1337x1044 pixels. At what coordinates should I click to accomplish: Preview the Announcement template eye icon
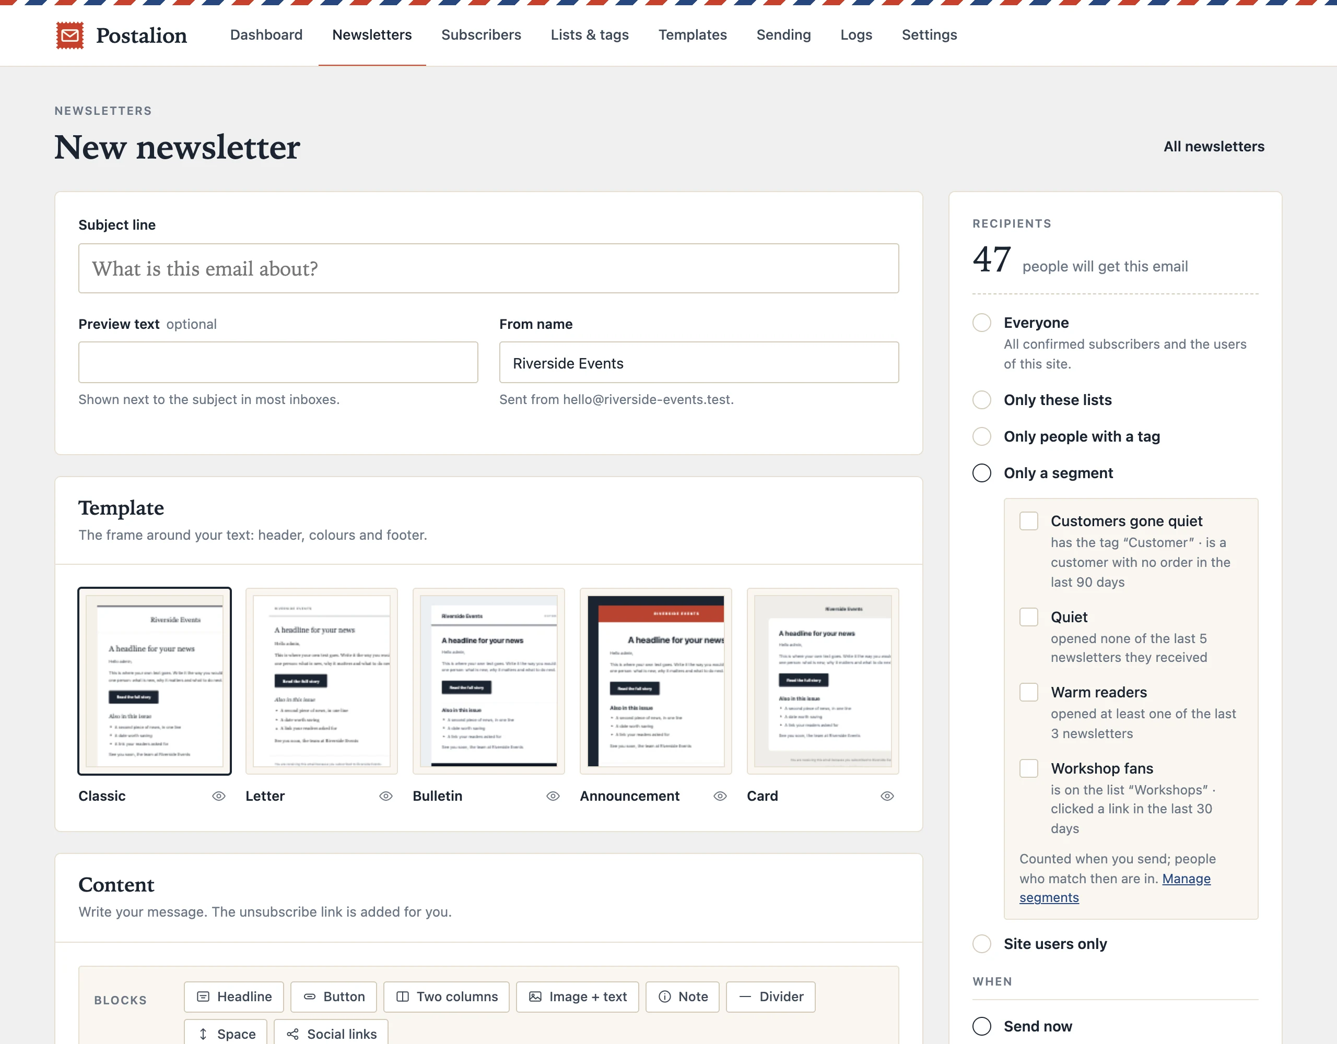(720, 796)
